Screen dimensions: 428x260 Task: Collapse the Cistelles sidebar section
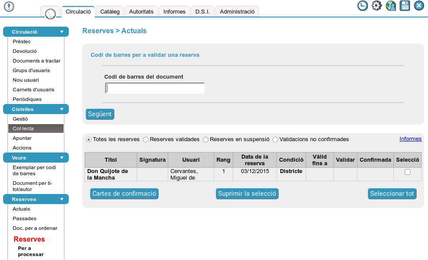click(x=62, y=109)
